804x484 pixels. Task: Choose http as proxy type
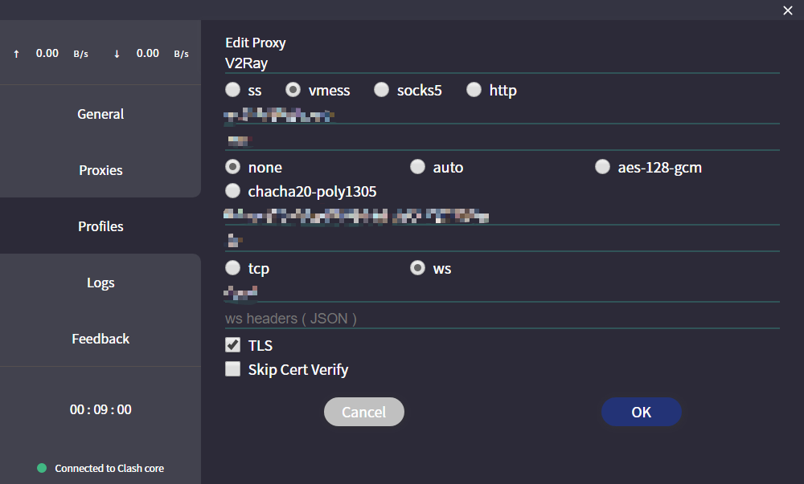point(474,90)
